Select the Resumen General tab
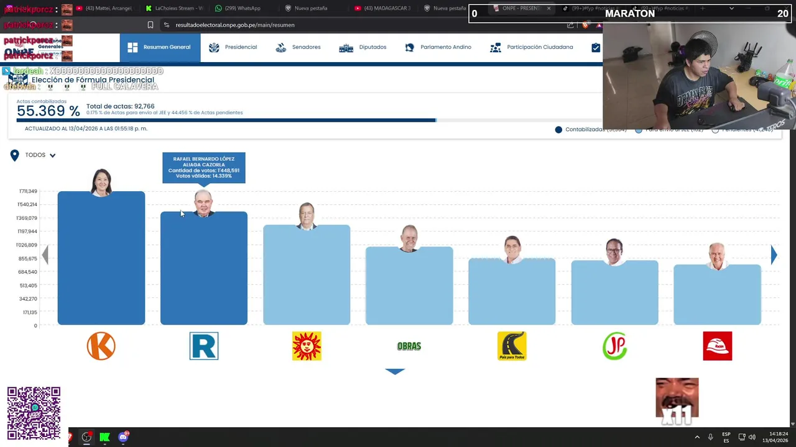 pos(160,47)
